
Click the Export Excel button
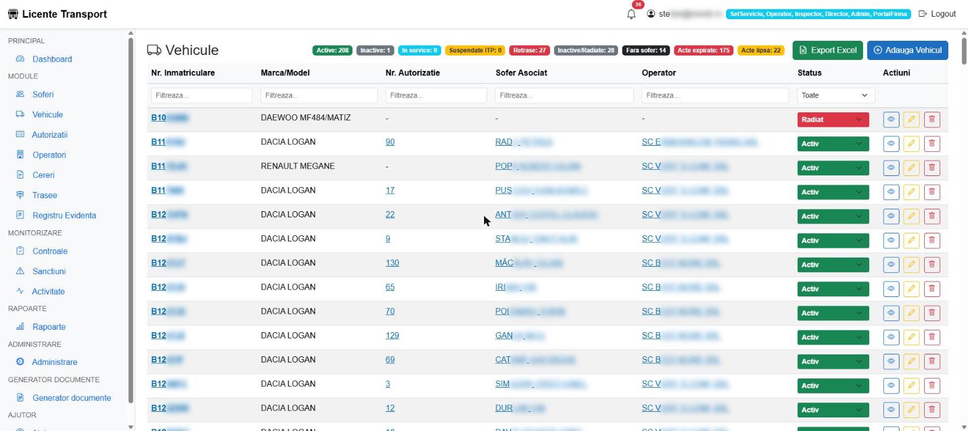(827, 50)
